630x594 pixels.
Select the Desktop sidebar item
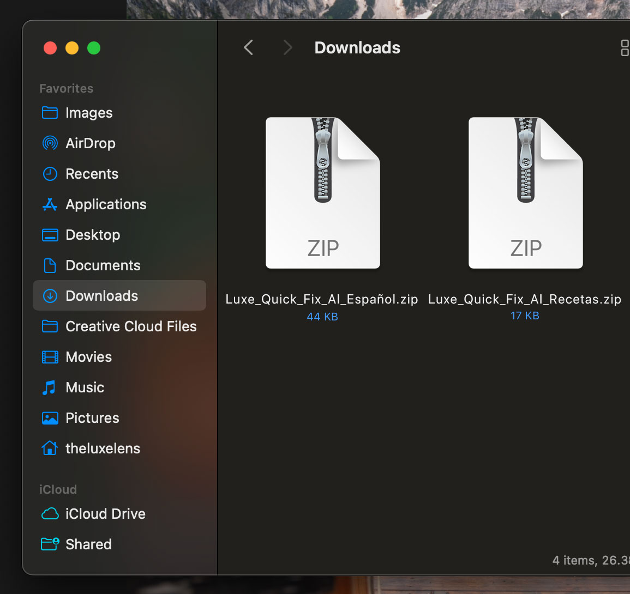point(93,234)
